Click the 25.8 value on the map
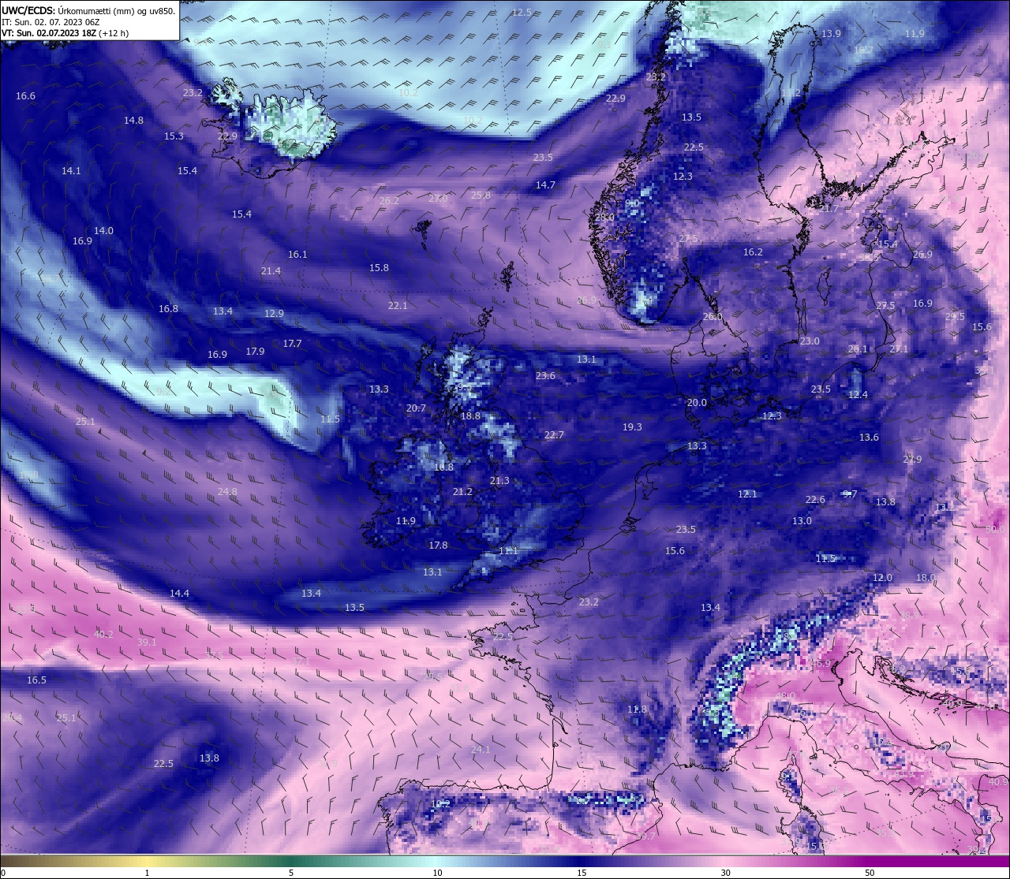Image resolution: width=1010 pixels, height=879 pixels. pos(481,195)
